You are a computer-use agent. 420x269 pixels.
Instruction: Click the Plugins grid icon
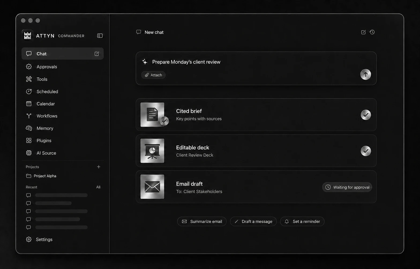pyautogui.click(x=29, y=141)
